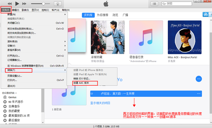The width and height of the screenshot is (212, 128).
Task: Expand the 新建(N) submenu
Action: tap(34, 14)
